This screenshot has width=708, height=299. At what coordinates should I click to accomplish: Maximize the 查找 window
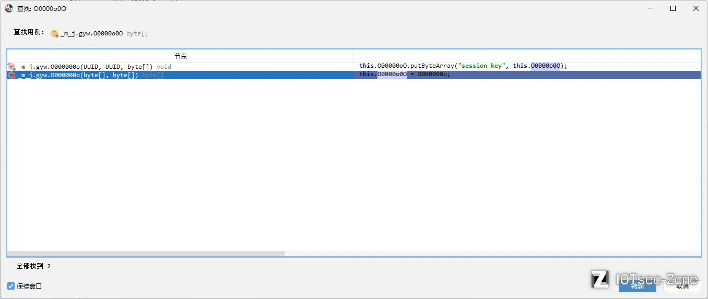(673, 8)
